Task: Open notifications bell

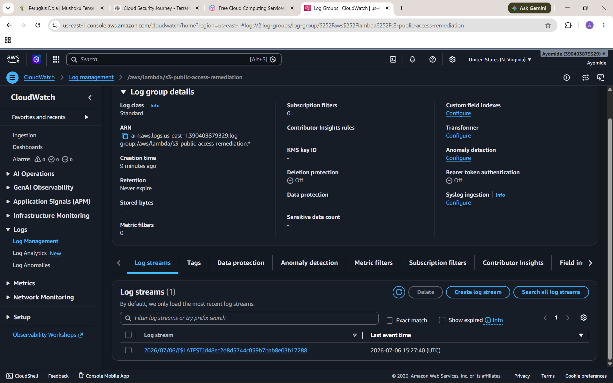Action: [x=412, y=59]
